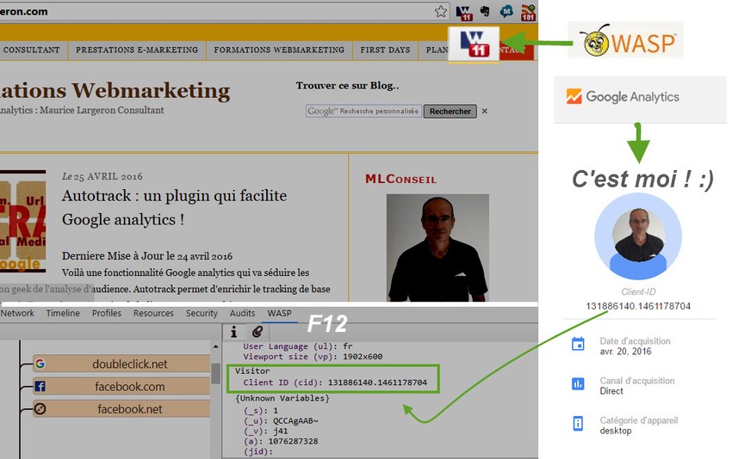732x459 pixels.
Task: Click the Client ID (cid) value text
Action: point(377,382)
